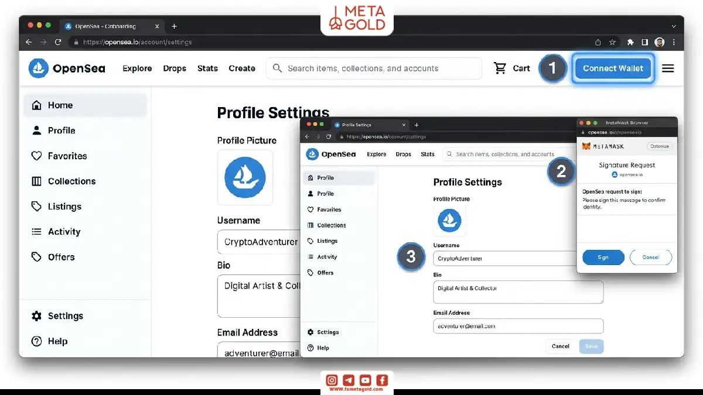Open Explore in the large window navigation
The width and height of the screenshot is (703, 395).
tap(137, 68)
